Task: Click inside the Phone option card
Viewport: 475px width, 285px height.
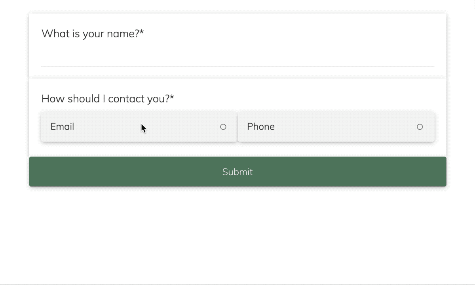Action: (336, 126)
